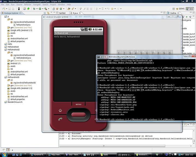Click the Open Type toolbar icon
The image size is (196, 157).
tap(69, 9)
